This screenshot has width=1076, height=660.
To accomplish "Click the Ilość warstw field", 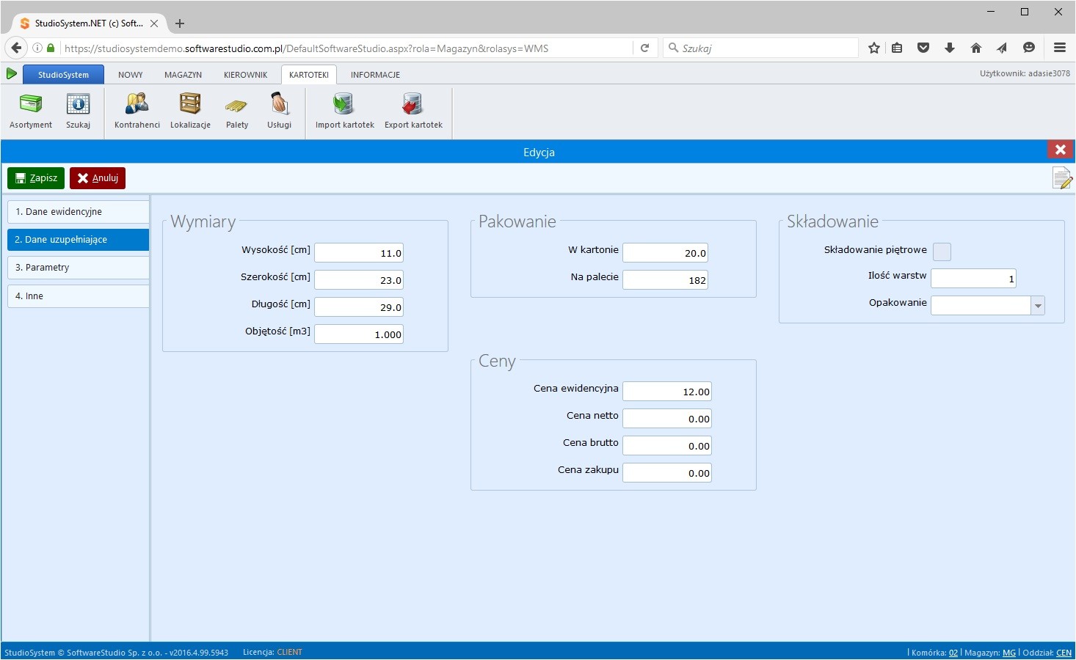I will (x=973, y=279).
